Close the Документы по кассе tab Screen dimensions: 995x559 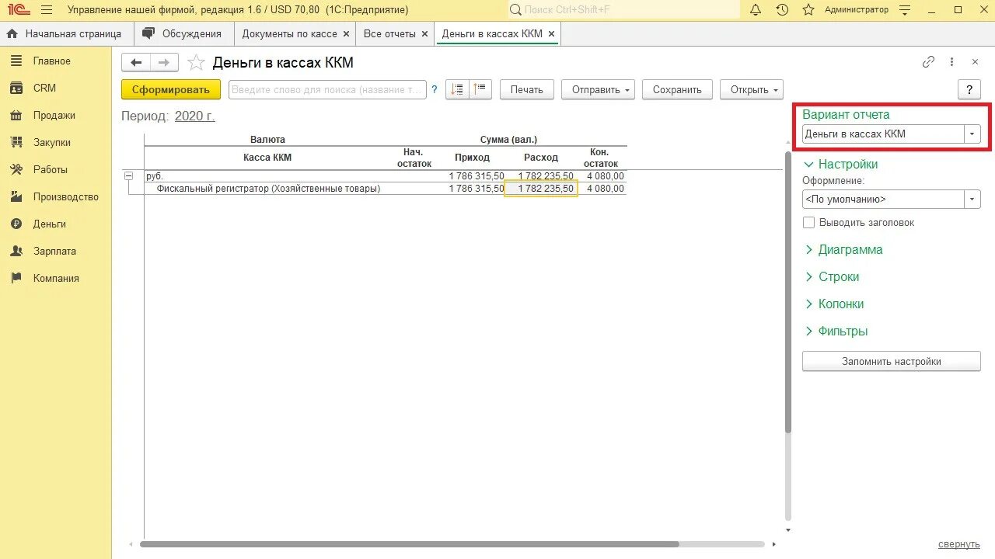coord(346,34)
